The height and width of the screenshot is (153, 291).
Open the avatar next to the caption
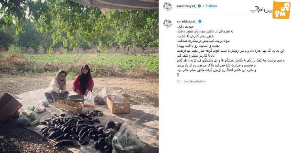167,23
